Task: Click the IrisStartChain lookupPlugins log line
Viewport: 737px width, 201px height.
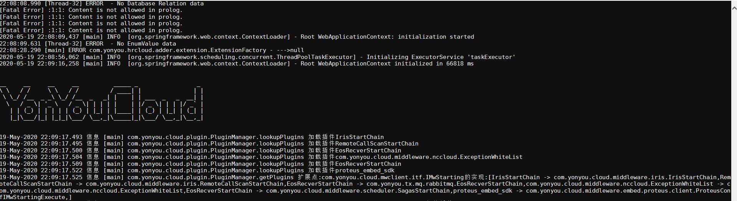Action: click(x=192, y=137)
